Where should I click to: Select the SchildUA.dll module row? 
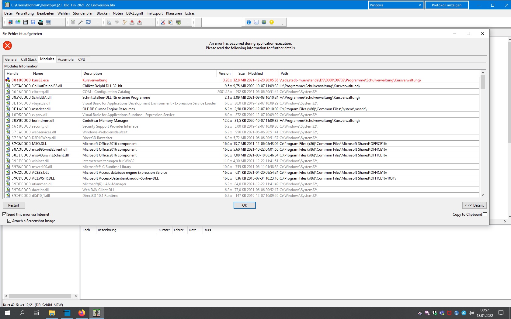click(x=242, y=98)
